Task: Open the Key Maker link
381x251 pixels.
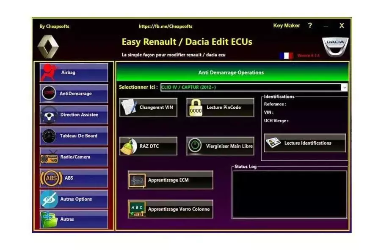Action: click(287, 25)
